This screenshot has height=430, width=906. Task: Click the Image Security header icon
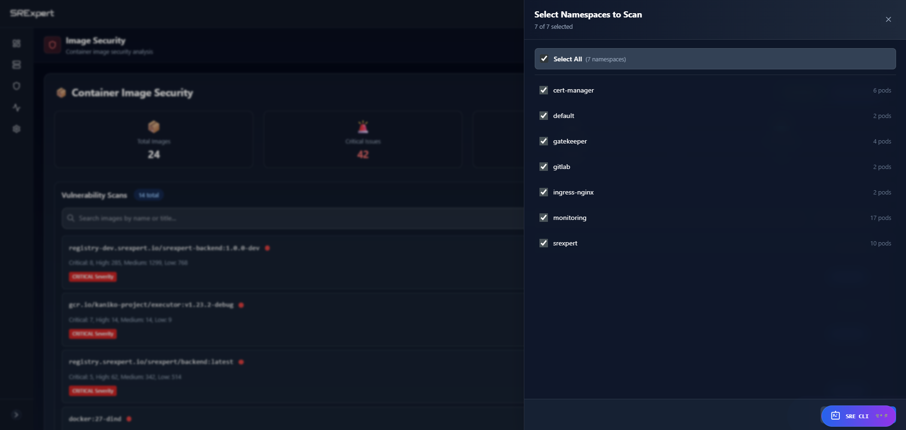click(52, 45)
